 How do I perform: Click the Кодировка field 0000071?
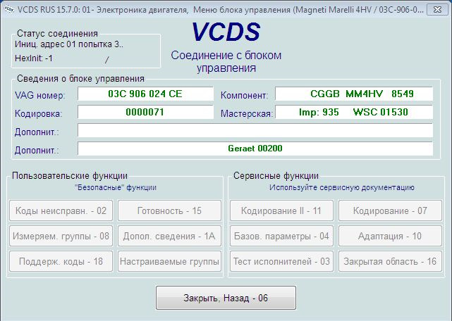[145, 112]
